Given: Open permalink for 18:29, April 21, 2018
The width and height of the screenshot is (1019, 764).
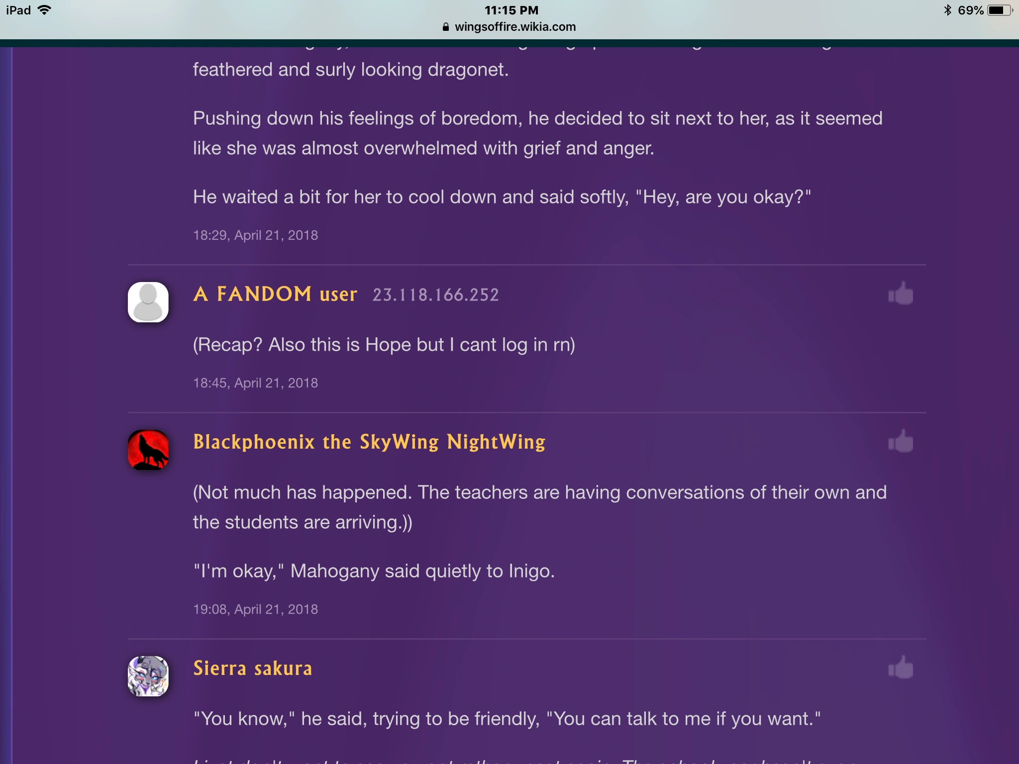Looking at the screenshot, I should (255, 235).
